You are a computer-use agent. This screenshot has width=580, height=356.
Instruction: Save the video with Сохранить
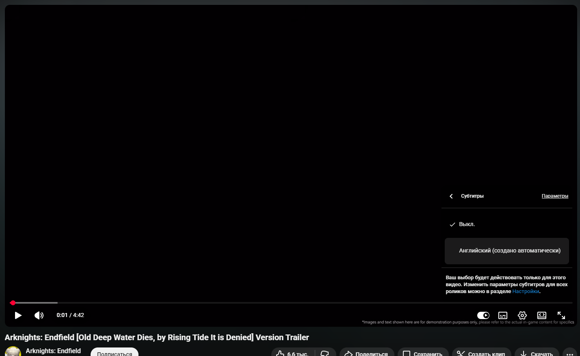[x=423, y=352]
